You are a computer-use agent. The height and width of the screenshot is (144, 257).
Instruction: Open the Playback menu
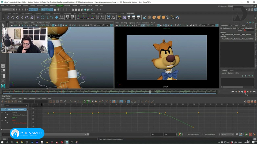(52, 6)
